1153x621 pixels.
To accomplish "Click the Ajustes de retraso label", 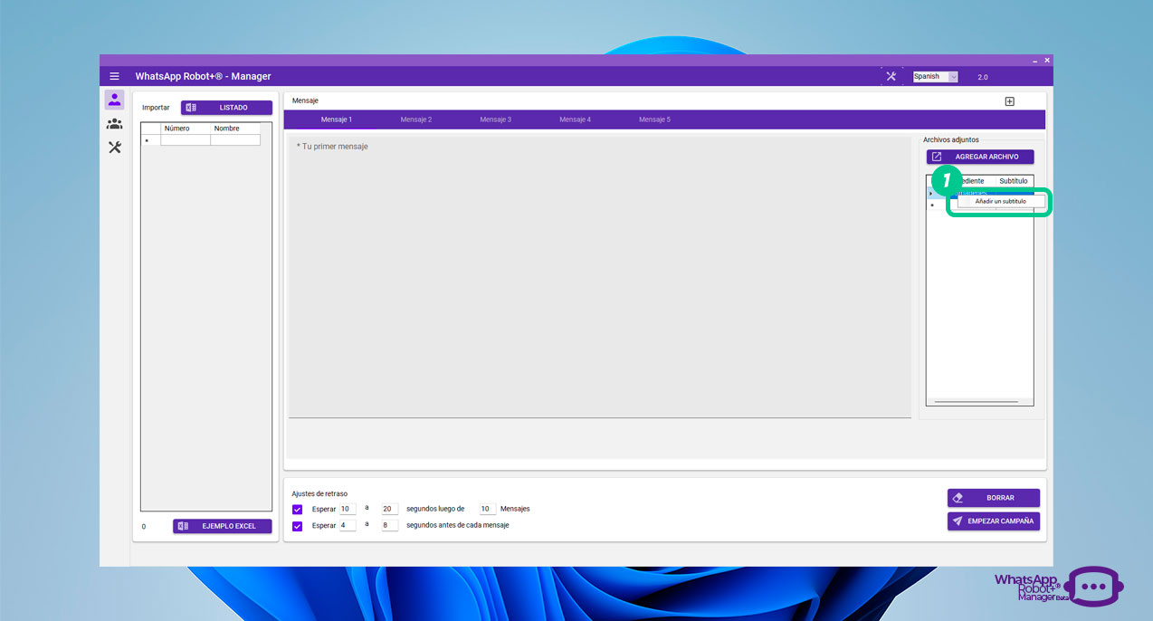I will click(319, 493).
